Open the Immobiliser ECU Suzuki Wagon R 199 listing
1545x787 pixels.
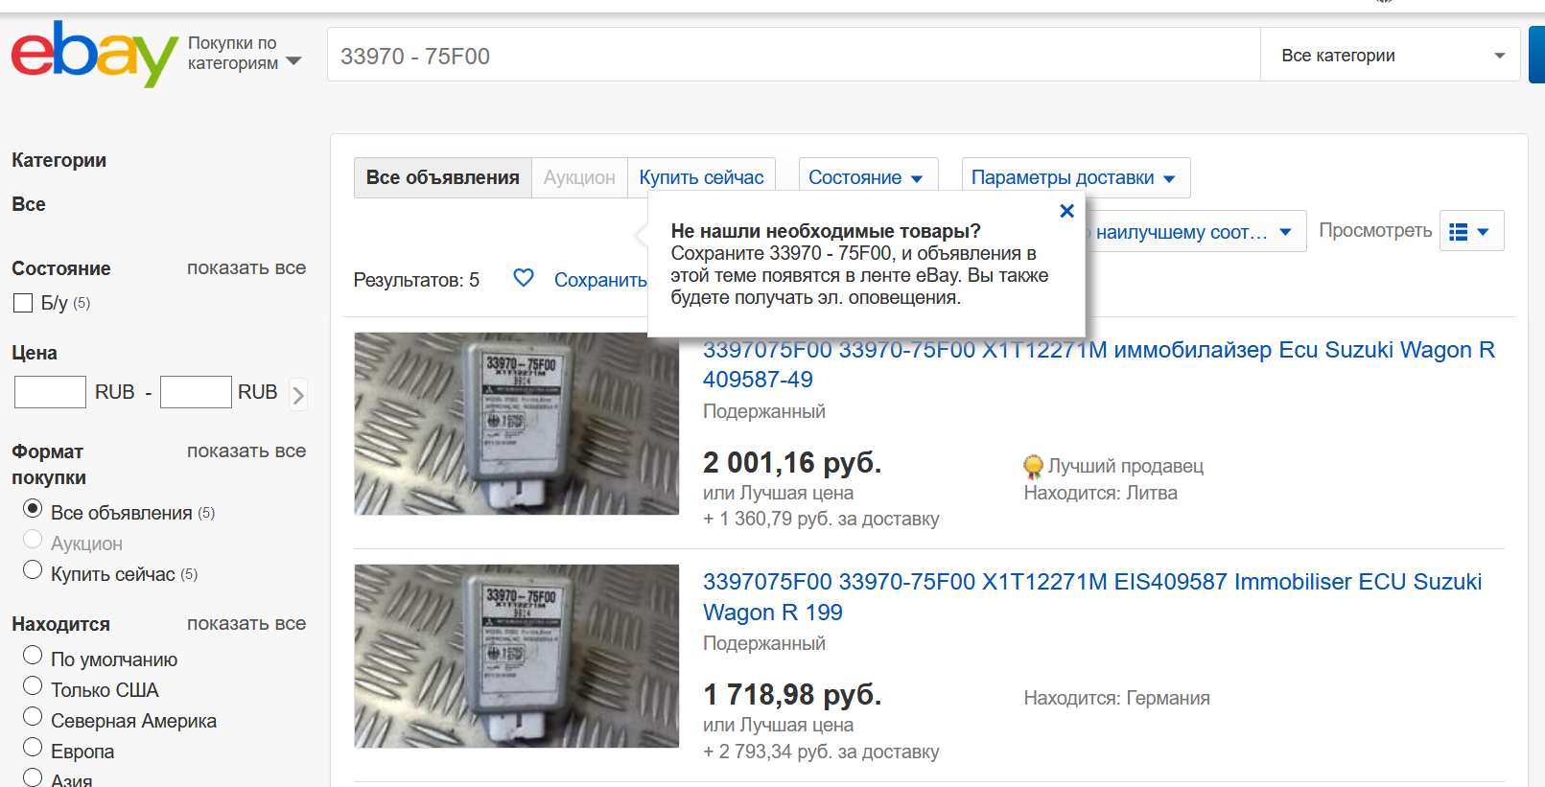click(x=1092, y=596)
